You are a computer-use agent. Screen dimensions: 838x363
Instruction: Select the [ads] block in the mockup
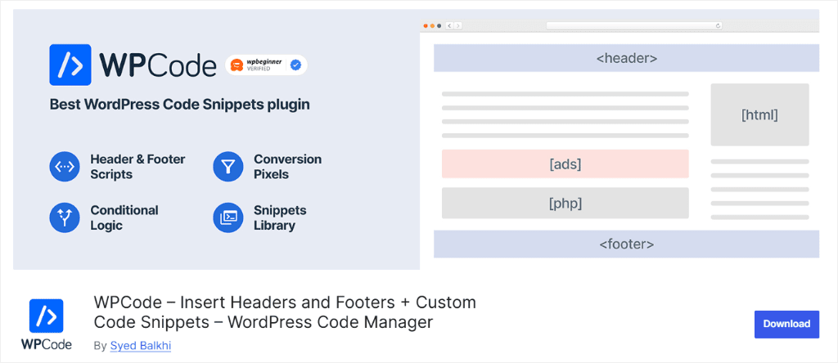pos(565,164)
